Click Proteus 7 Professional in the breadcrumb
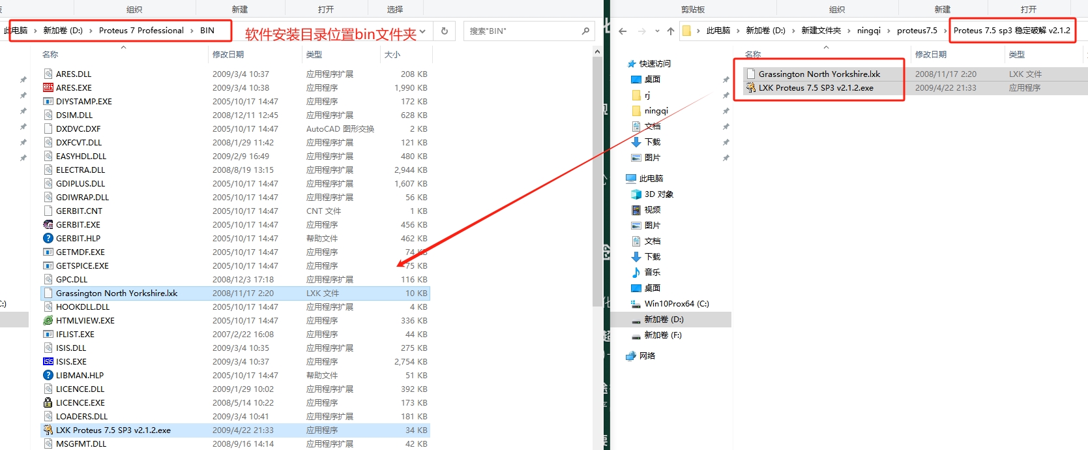 [141, 31]
